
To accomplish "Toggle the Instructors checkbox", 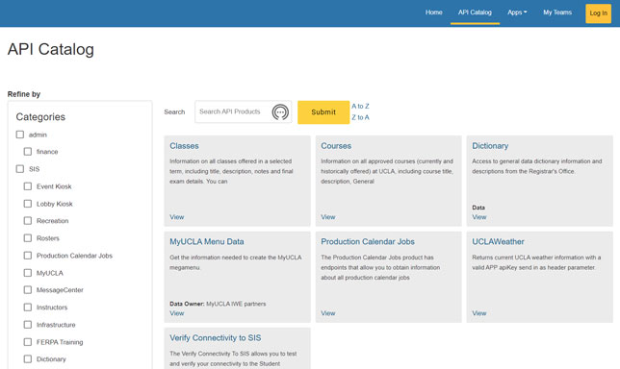I will (x=28, y=307).
